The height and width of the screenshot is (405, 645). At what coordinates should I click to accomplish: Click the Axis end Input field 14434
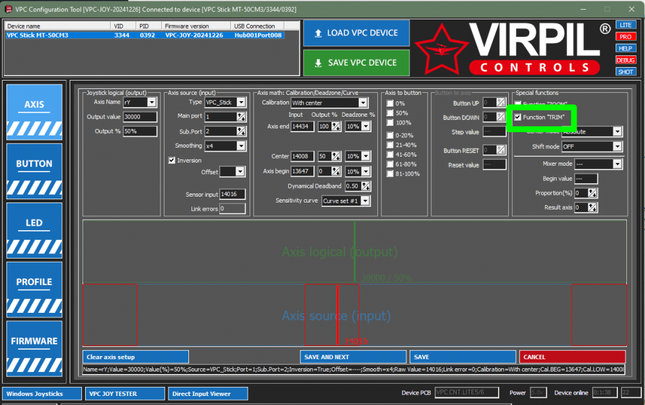click(303, 126)
